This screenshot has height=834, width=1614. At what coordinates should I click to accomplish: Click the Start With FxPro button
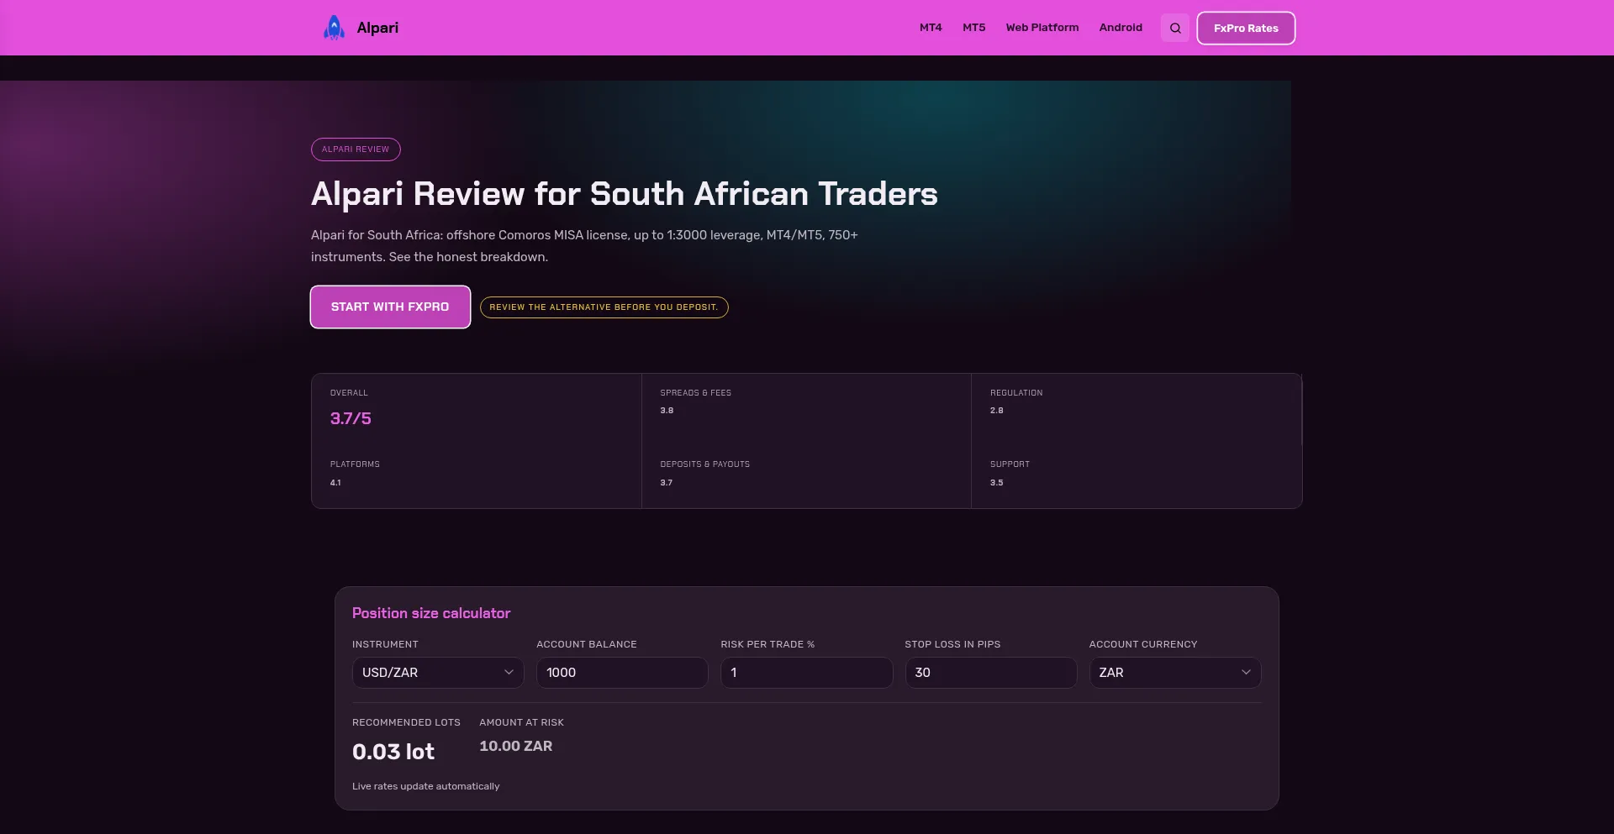(x=390, y=307)
